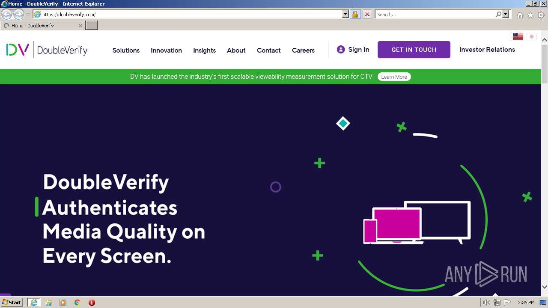Image resolution: width=548 pixels, height=308 pixels.
Task: Restore down the Internet Explorer window
Action: coord(536,3)
